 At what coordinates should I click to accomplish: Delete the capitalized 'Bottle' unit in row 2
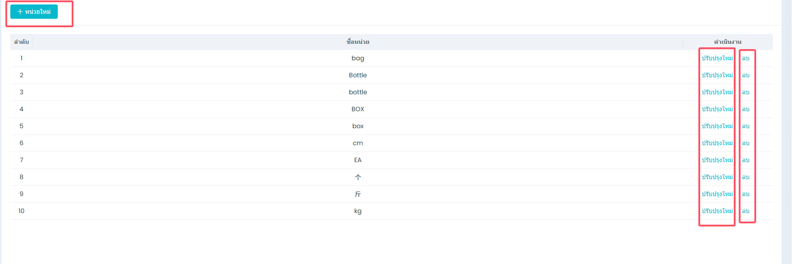click(745, 75)
